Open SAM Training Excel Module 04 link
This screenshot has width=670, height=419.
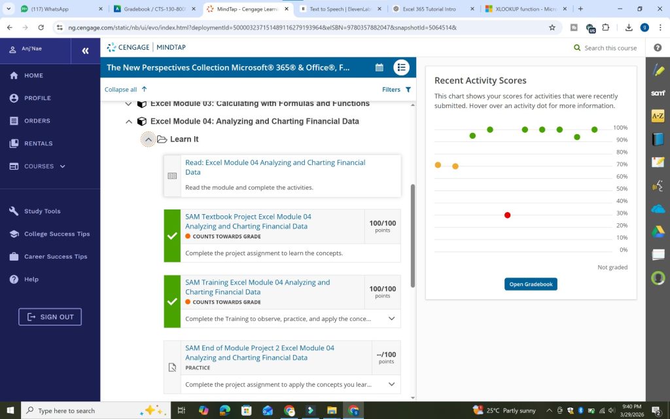click(x=257, y=287)
